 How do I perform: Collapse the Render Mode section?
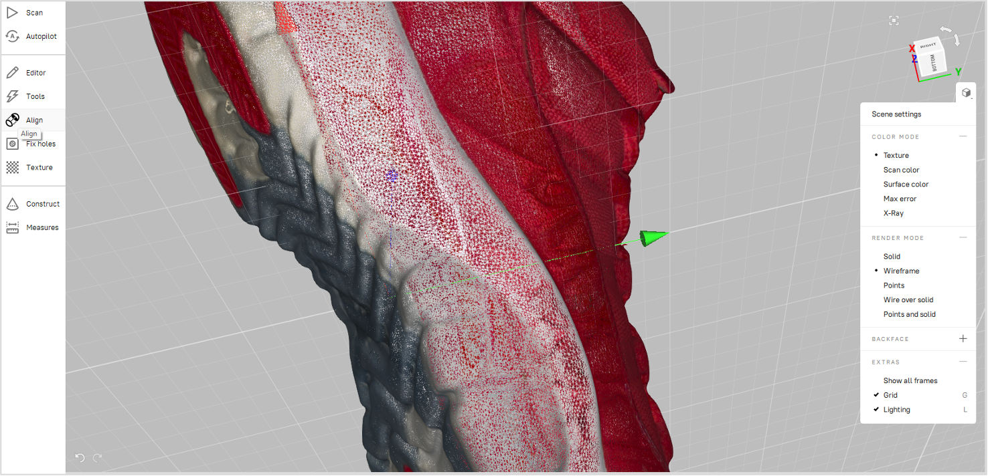963,237
